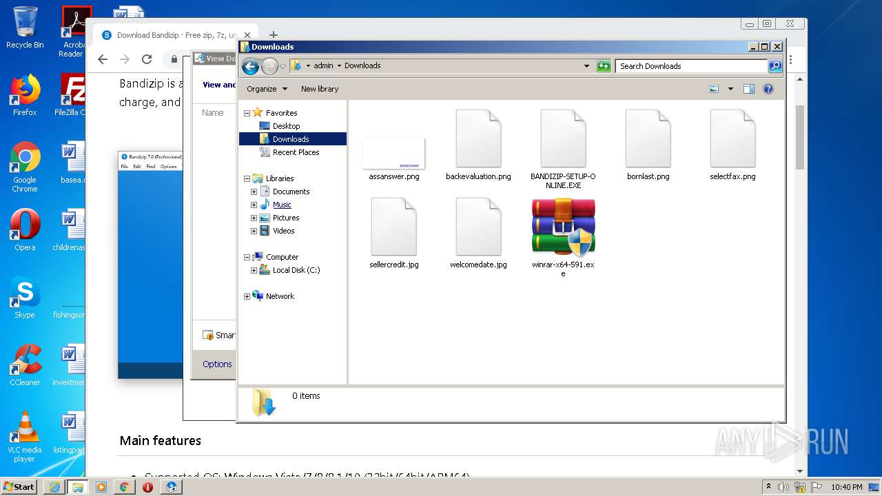Open CCleaner desktop shortcut
Viewport: 882px width, 496px height.
[25, 365]
